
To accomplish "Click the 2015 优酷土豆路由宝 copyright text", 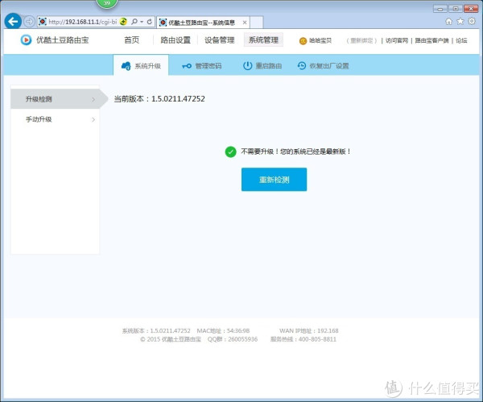I will point(171,339).
